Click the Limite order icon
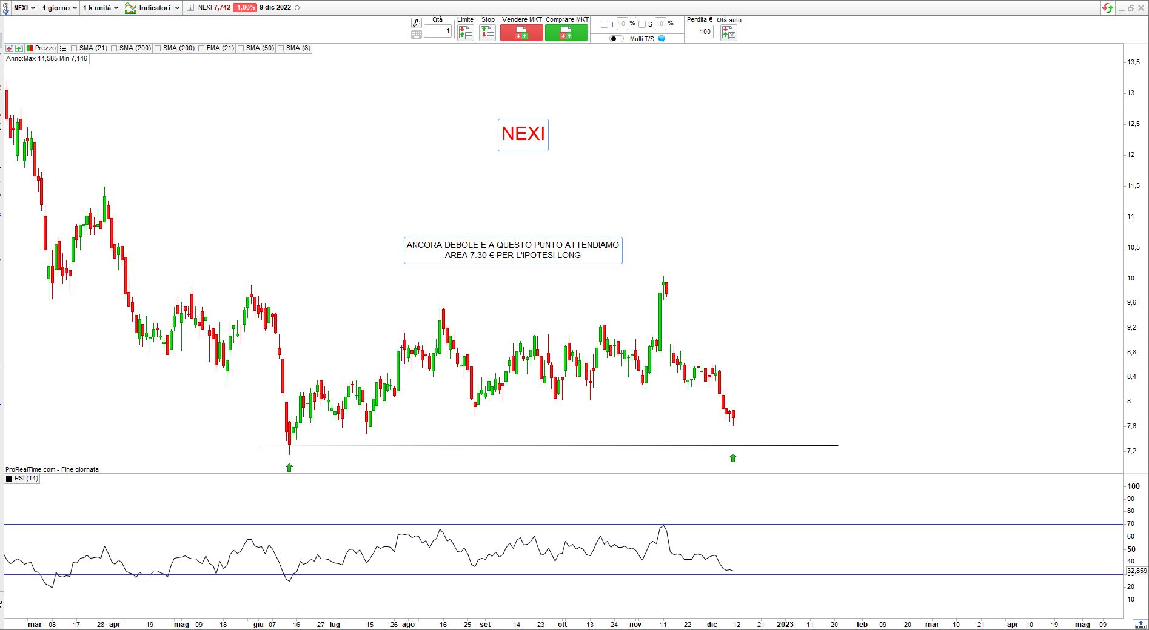 [465, 33]
